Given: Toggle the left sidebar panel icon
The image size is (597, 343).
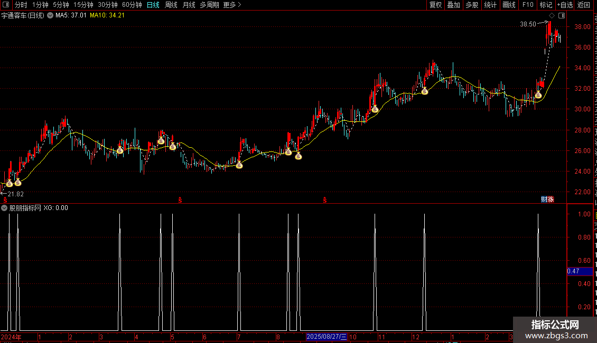Looking at the screenshot, I should 6,5.
